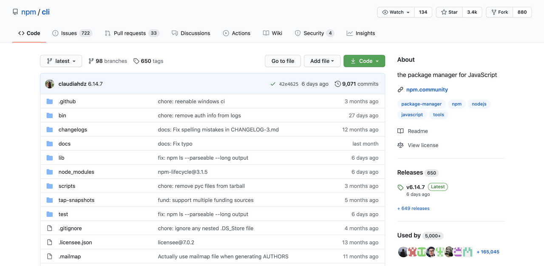This screenshot has width=544, height=266.
Task: Click the .mailmap file icon
Action: coord(50,257)
